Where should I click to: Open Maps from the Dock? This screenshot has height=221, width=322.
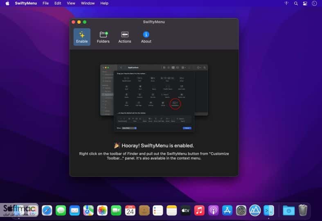click(x=88, y=210)
